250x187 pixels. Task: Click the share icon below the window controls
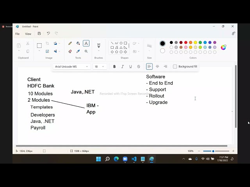click(234, 34)
